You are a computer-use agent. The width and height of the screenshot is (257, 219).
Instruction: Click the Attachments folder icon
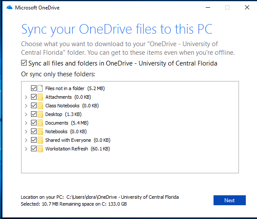point(40,97)
